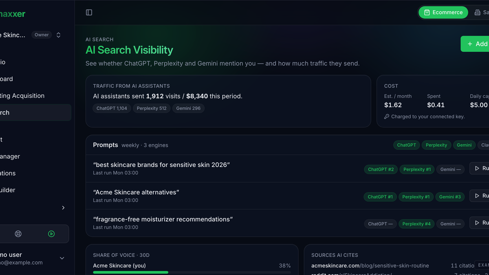The width and height of the screenshot is (489, 275).
Task: Click the Gemini — badge on sensitive skin prompt
Action: pyautogui.click(x=450, y=169)
